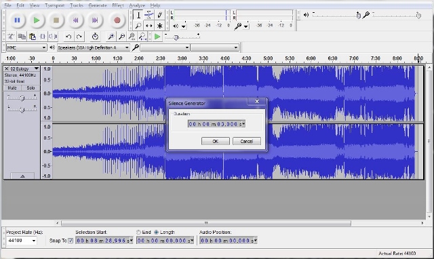Select the Multi-Tool asterisk mode
The height and width of the screenshot is (259, 434).
coord(160,26)
